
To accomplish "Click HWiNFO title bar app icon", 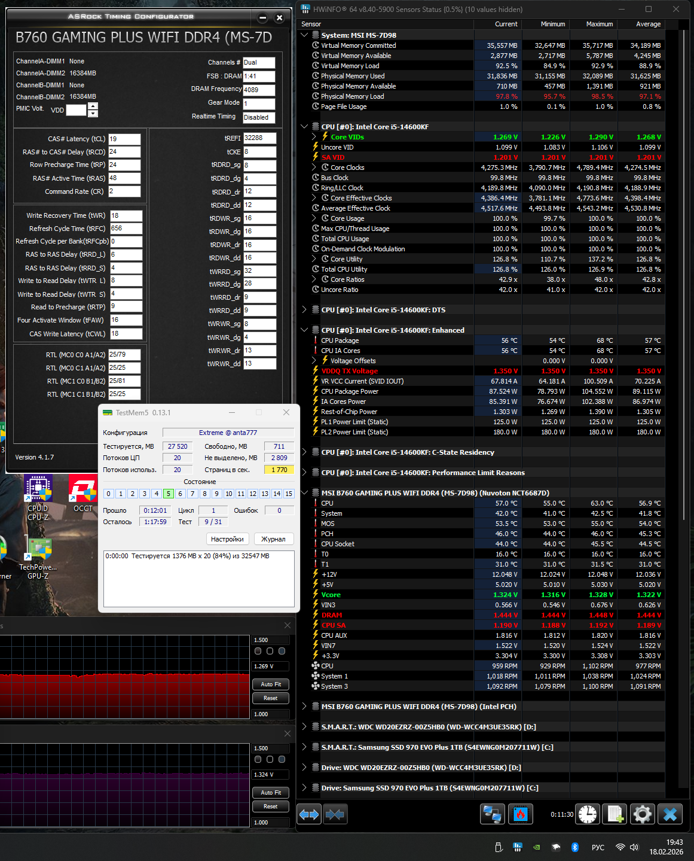I will [x=305, y=9].
